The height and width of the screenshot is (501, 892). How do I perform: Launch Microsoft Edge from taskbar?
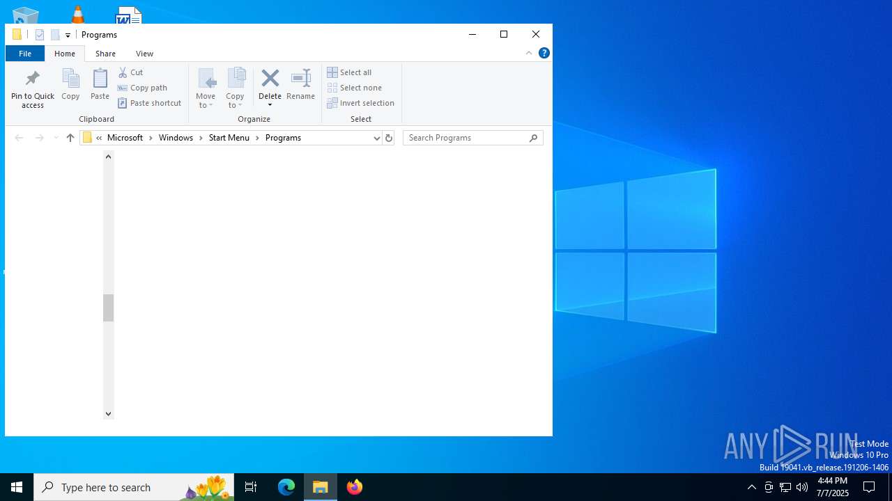(286, 487)
